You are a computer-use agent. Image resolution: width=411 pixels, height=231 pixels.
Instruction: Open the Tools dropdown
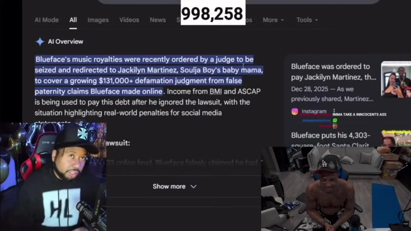pos(307,20)
